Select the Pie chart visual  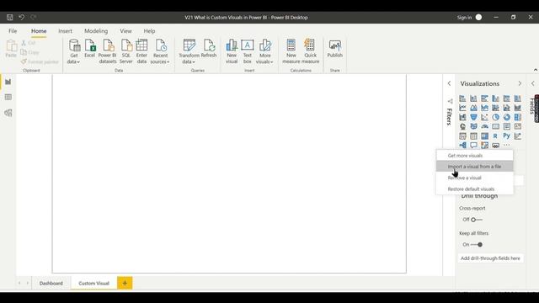point(496,117)
